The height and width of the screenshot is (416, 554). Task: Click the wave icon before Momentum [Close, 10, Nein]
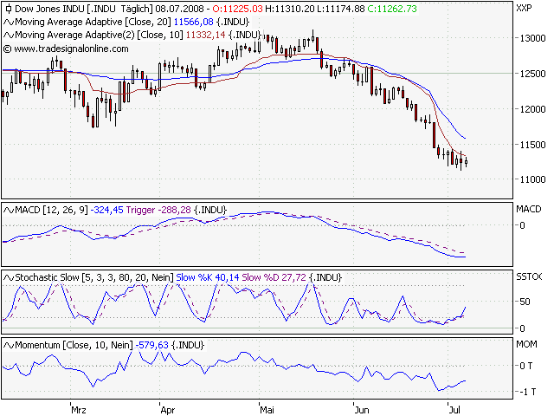click(8, 345)
